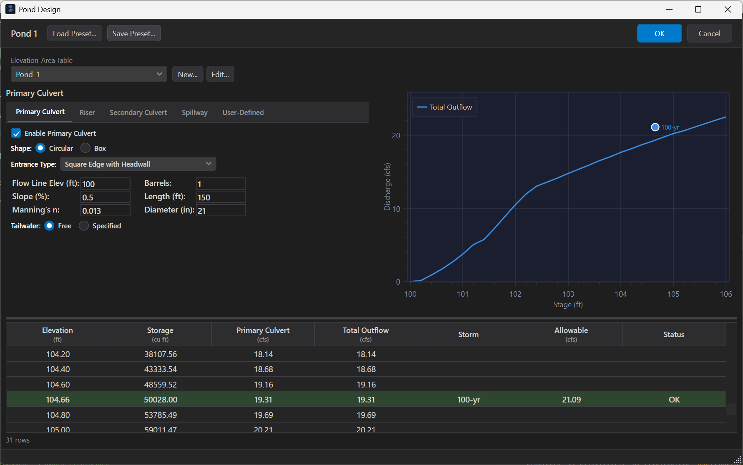743x465 pixels.
Task: Uncheck Enable Primary Culvert
Action: click(x=16, y=133)
